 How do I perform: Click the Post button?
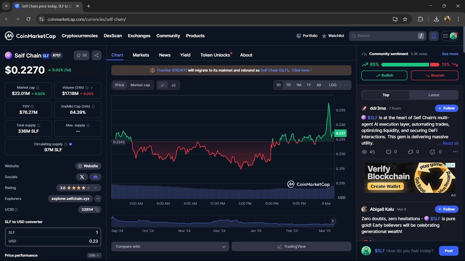(x=449, y=251)
